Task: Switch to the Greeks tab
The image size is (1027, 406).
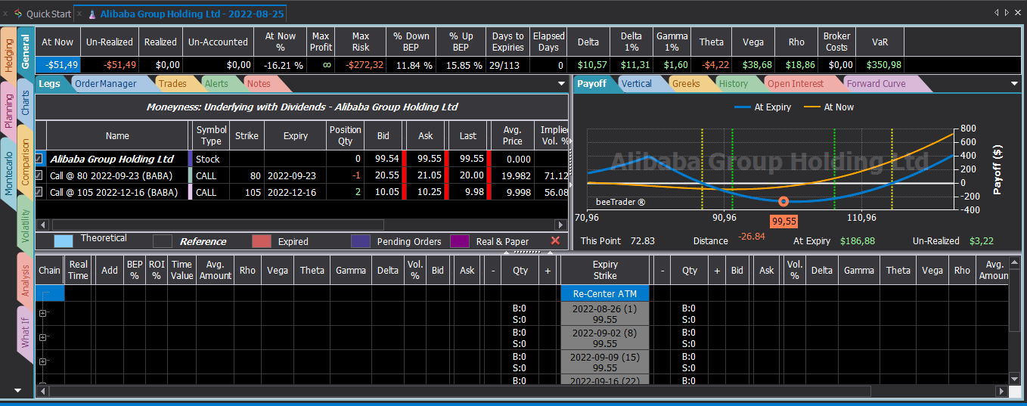Action: click(686, 84)
